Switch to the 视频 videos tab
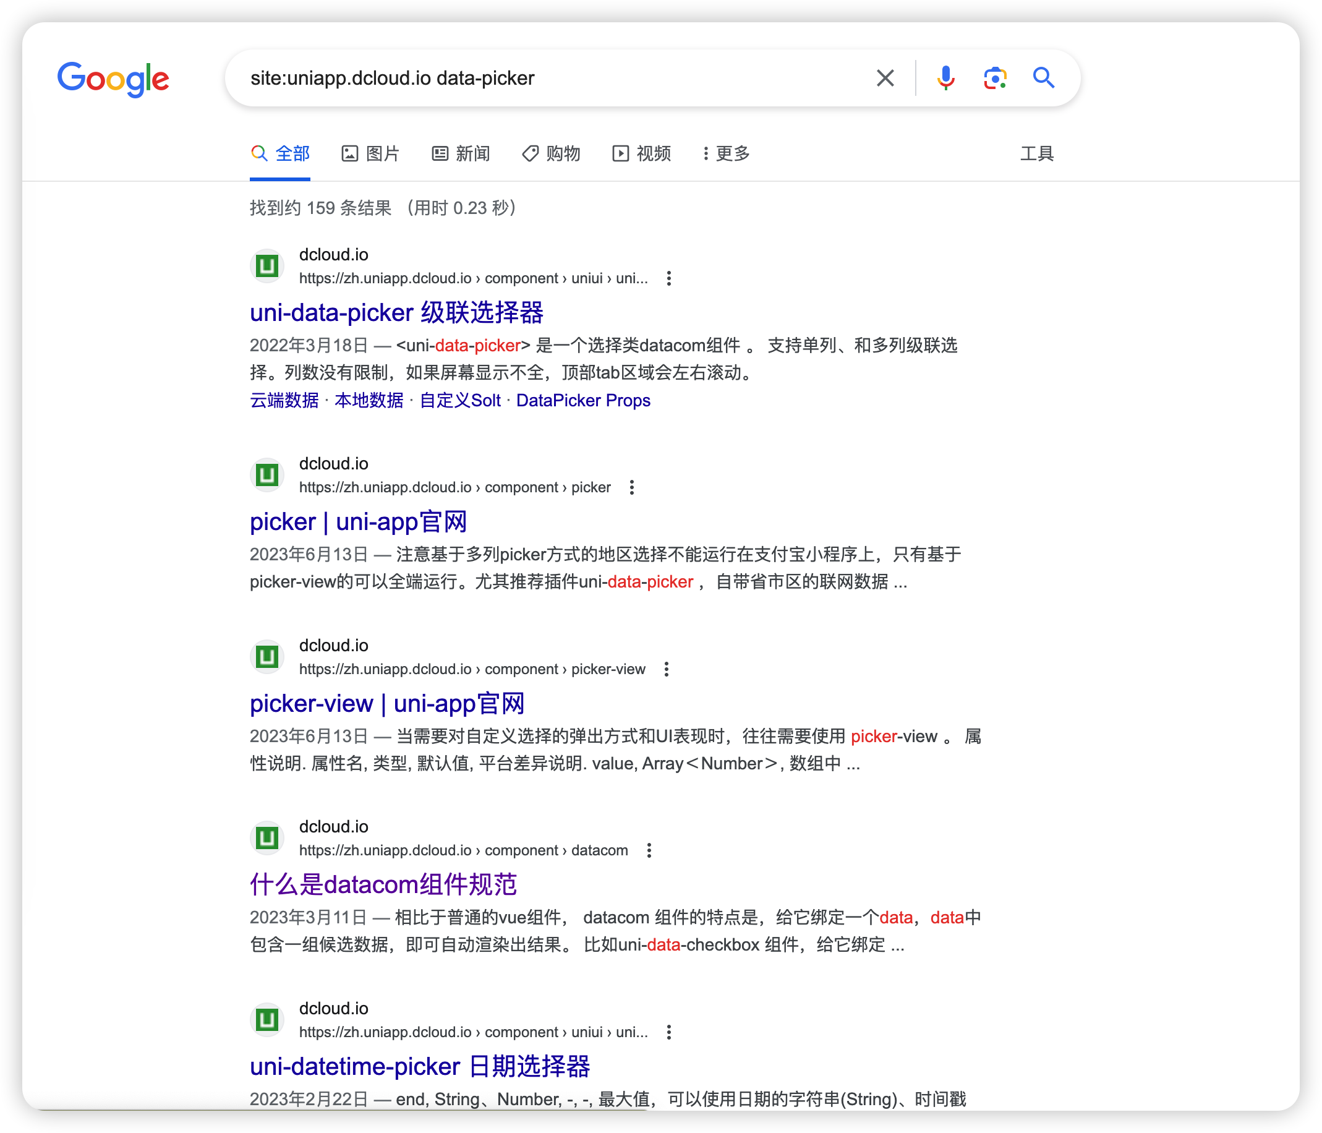Image resolution: width=1322 pixels, height=1133 pixels. pyautogui.click(x=641, y=153)
